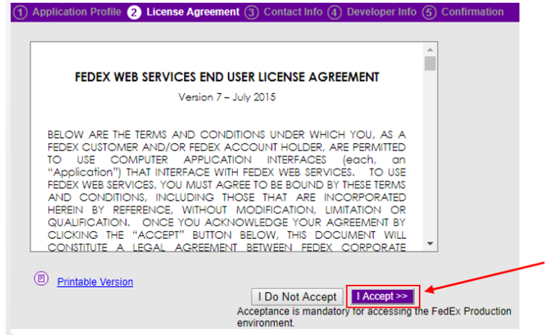
Task: Open the Contact Info step
Action: coord(293,12)
